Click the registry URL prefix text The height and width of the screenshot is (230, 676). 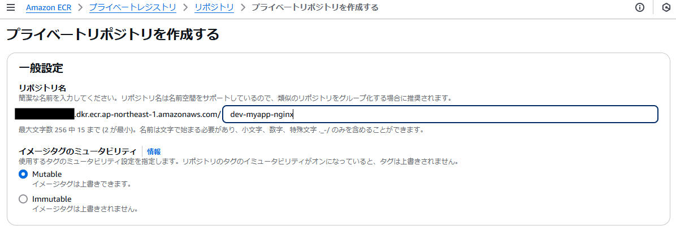(148, 115)
